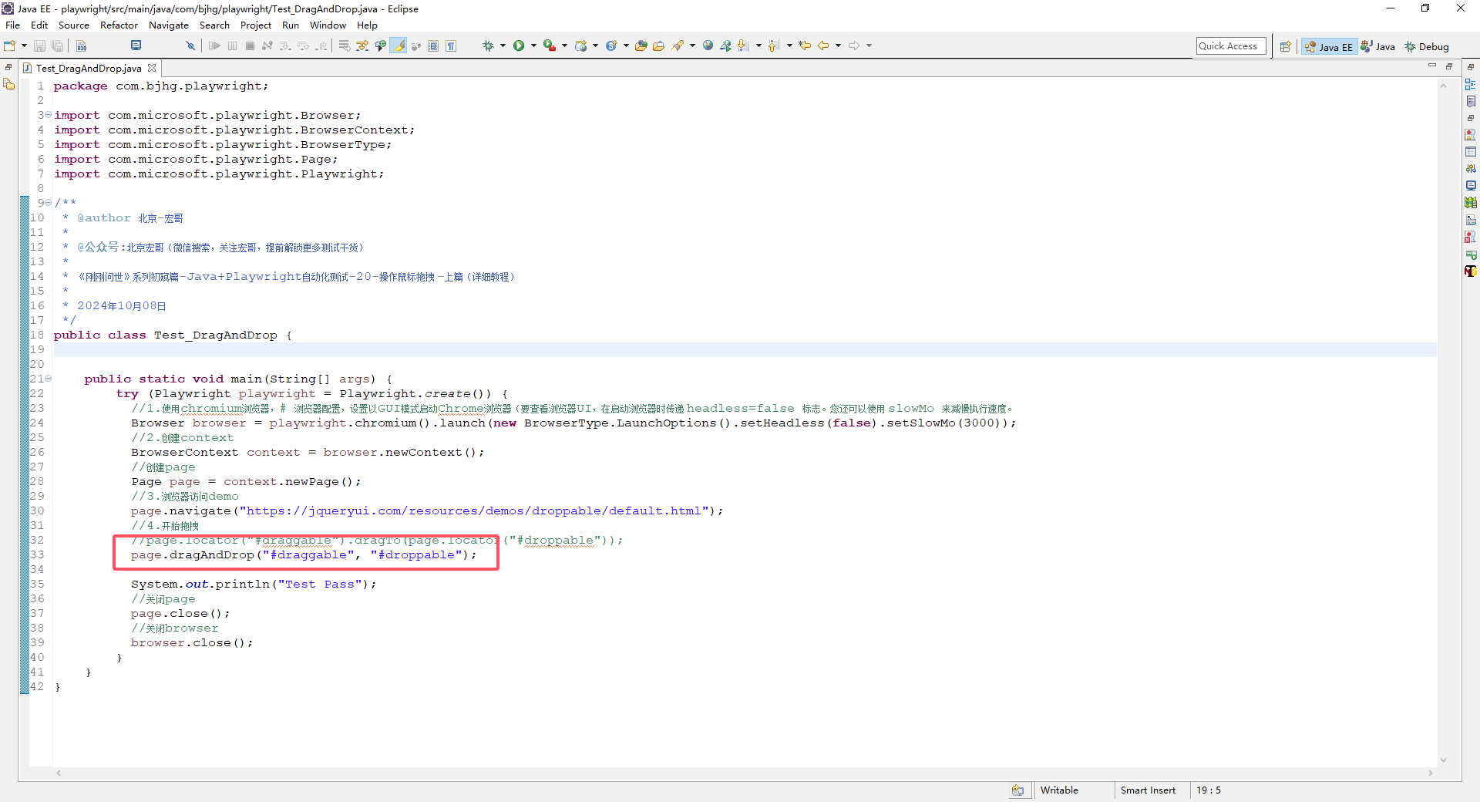Screen dimensions: 1480x802
Task: Select the Test_DragAndDrop.java editor tab
Action: point(88,68)
